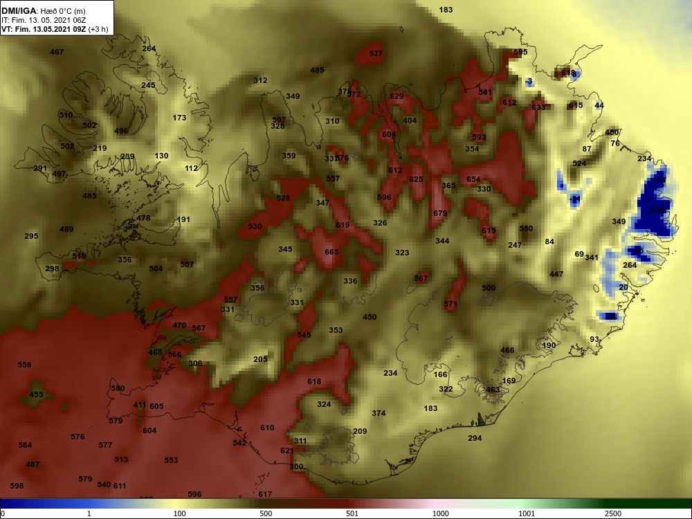This screenshot has width=692, height=519.
Task: Select the 'IT: Fim. 13. 05. 2021 06Z' line
Action: 44,20
